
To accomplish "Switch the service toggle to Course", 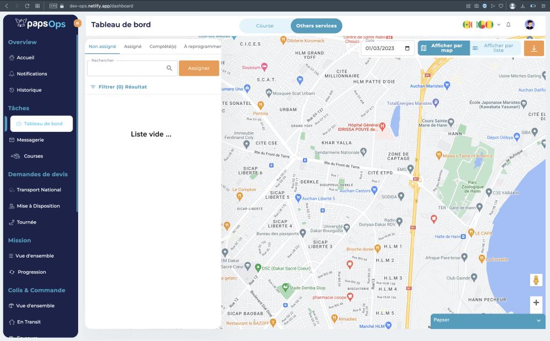I will point(265,26).
